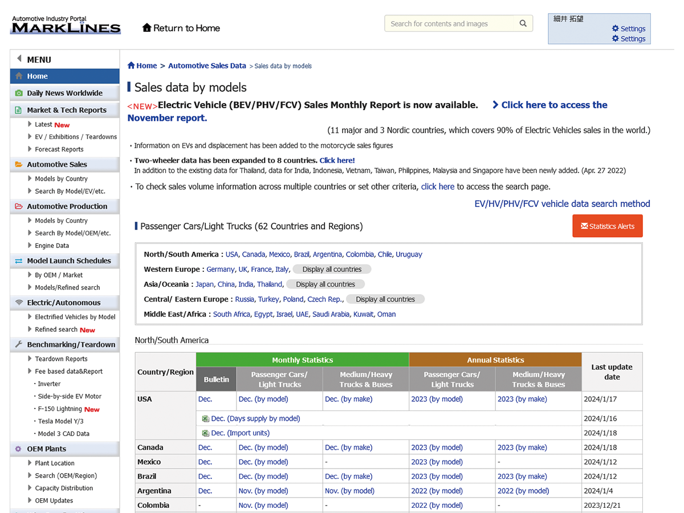Open Colombia 2022 (by model) link
The image size is (684, 513).
(437, 505)
